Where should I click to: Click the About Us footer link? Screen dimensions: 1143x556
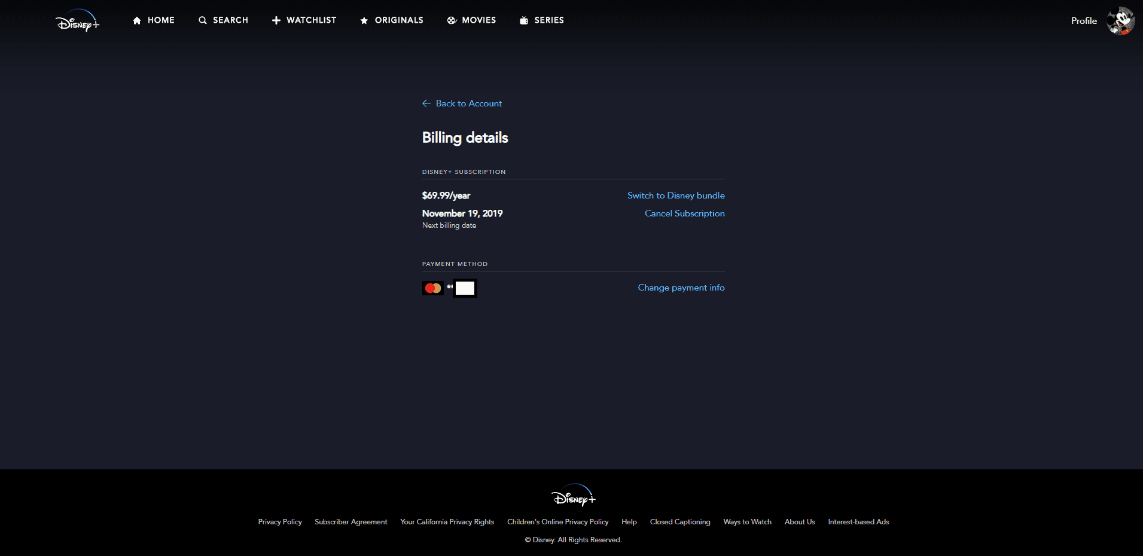pyautogui.click(x=799, y=521)
